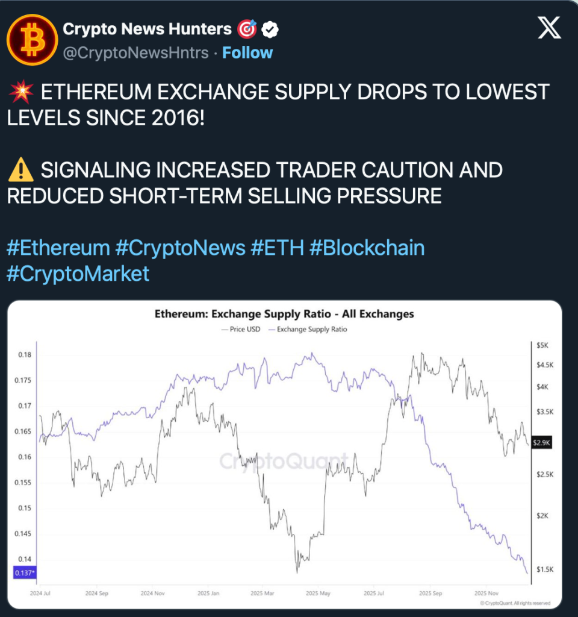Select the #ETH hashtag
The height and width of the screenshot is (617, 578).
tap(277, 248)
